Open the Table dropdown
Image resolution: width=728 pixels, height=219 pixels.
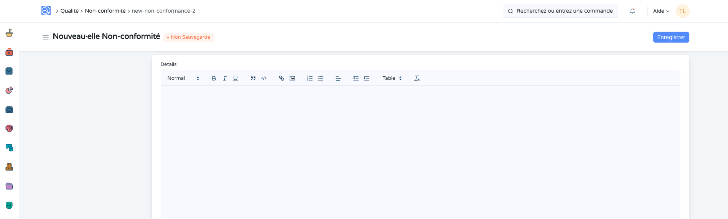(x=392, y=78)
